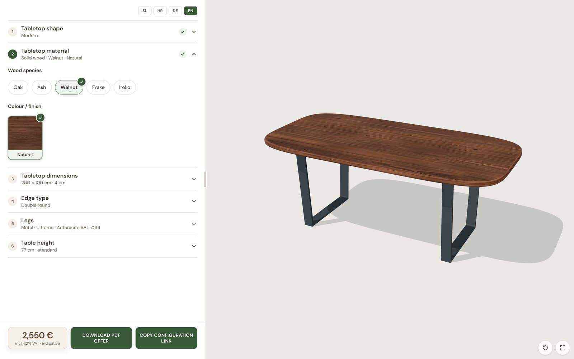The height and width of the screenshot is (359, 574).
Task: Click the Colour / finish label
Action: (24, 106)
